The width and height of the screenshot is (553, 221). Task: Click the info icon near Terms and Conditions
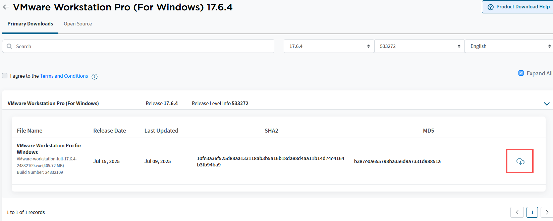point(95,77)
